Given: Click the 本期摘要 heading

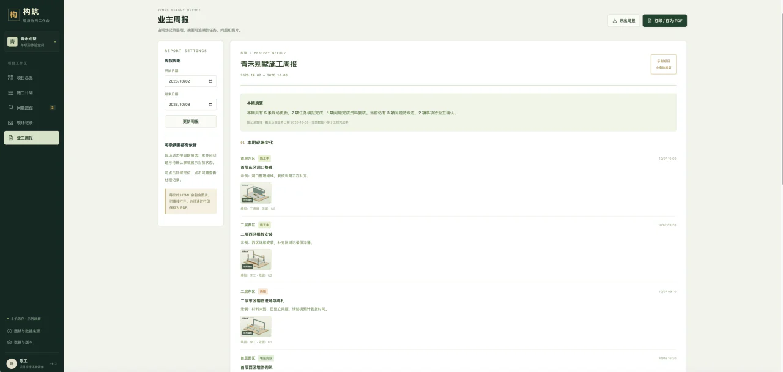Looking at the screenshot, I should 255,103.
